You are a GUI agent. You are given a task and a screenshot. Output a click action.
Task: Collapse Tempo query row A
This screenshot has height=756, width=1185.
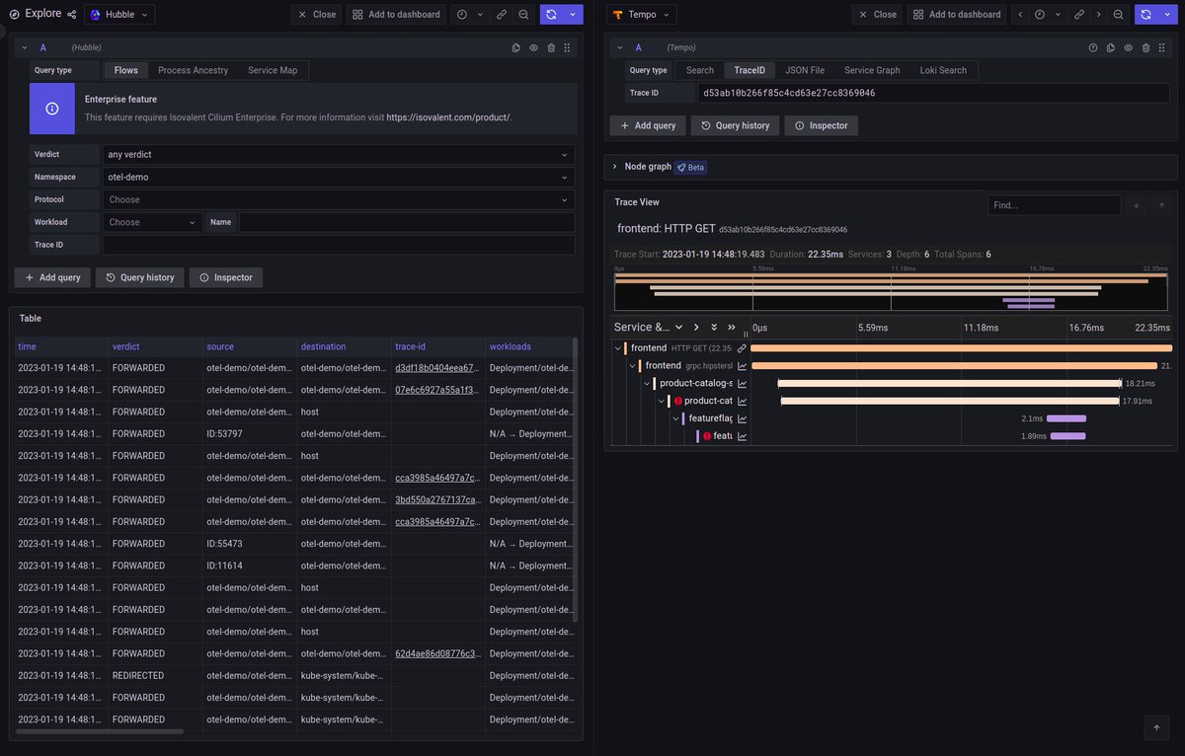tap(619, 47)
